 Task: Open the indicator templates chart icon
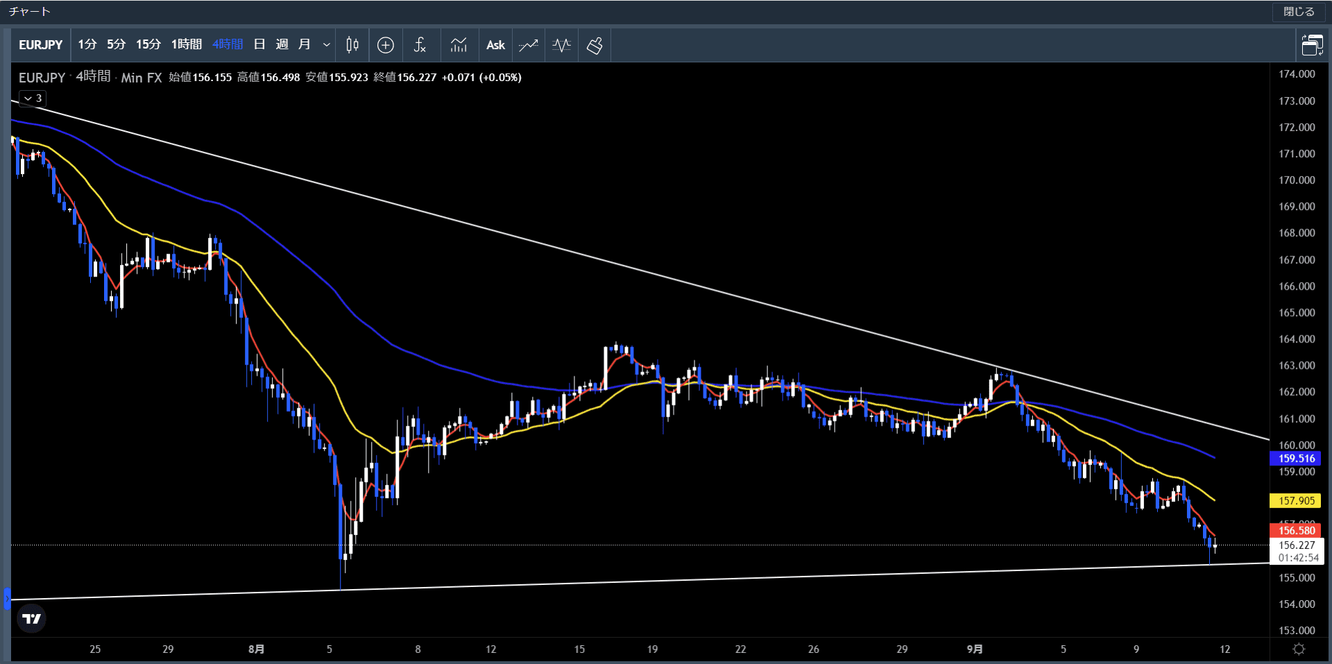click(x=459, y=45)
